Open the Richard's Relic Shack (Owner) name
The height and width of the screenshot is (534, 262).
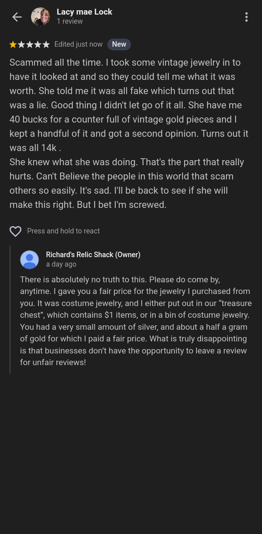click(93, 255)
